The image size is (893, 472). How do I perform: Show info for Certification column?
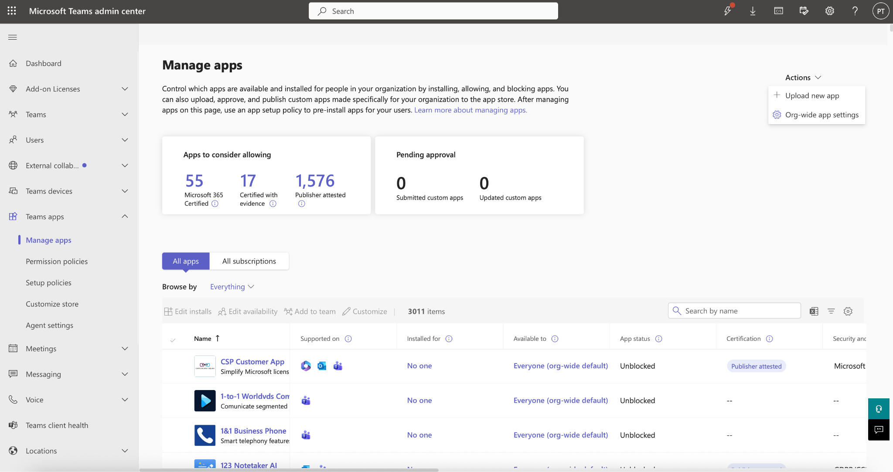770,339
